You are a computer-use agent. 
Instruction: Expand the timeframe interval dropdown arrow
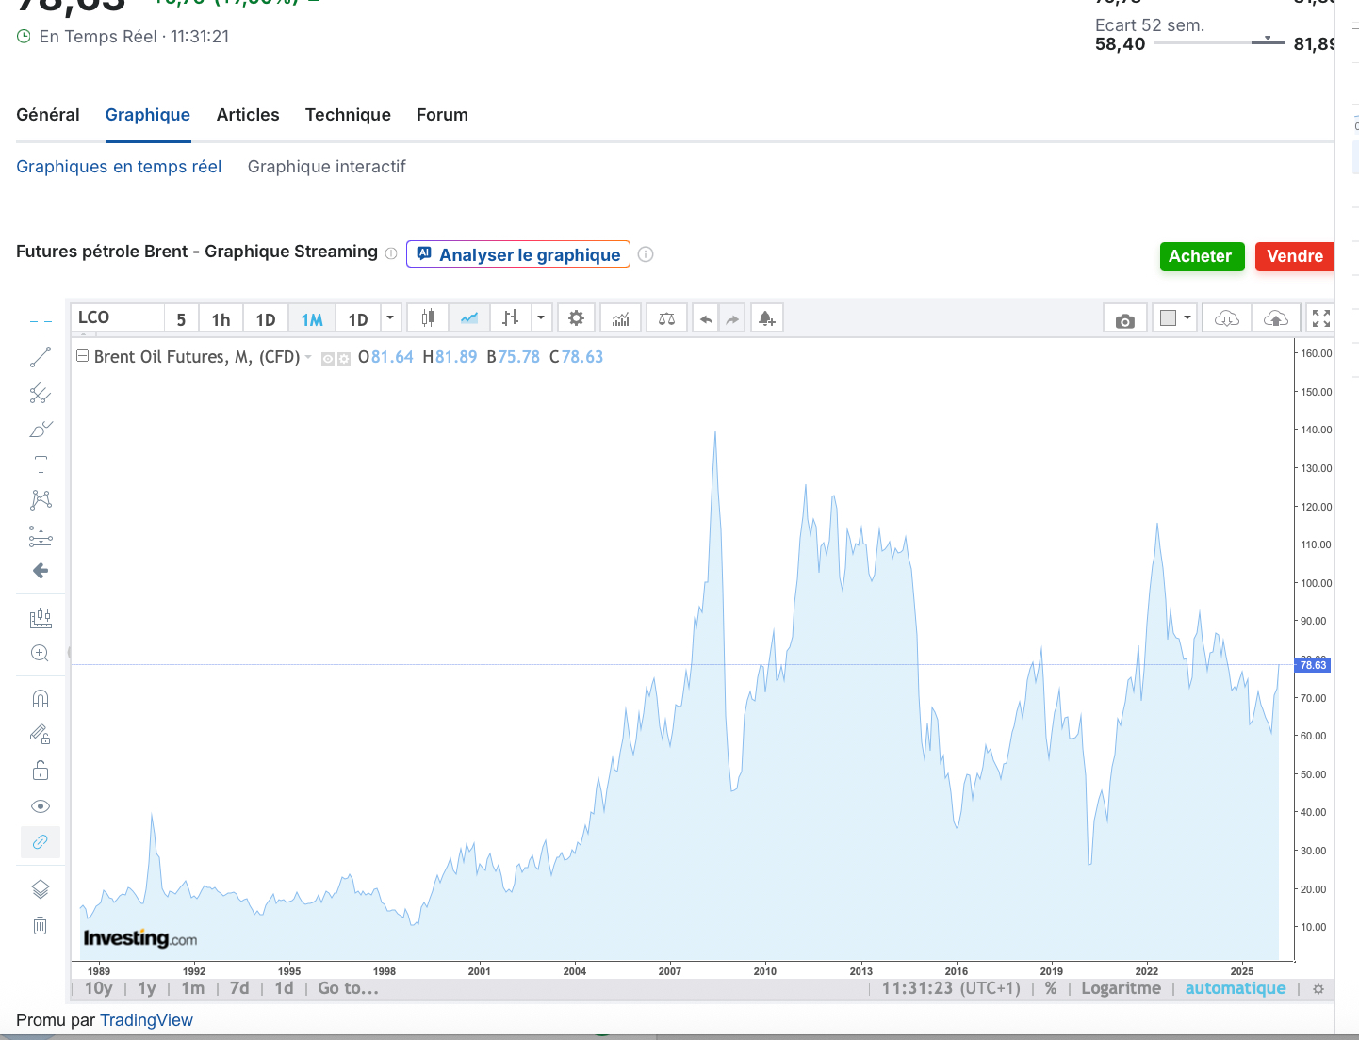(390, 318)
